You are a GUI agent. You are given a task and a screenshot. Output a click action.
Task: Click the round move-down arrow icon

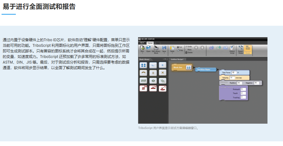tap(202, 48)
